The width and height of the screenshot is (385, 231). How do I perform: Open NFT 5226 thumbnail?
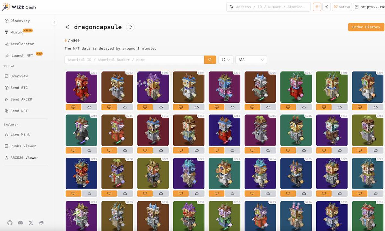click(332, 174)
